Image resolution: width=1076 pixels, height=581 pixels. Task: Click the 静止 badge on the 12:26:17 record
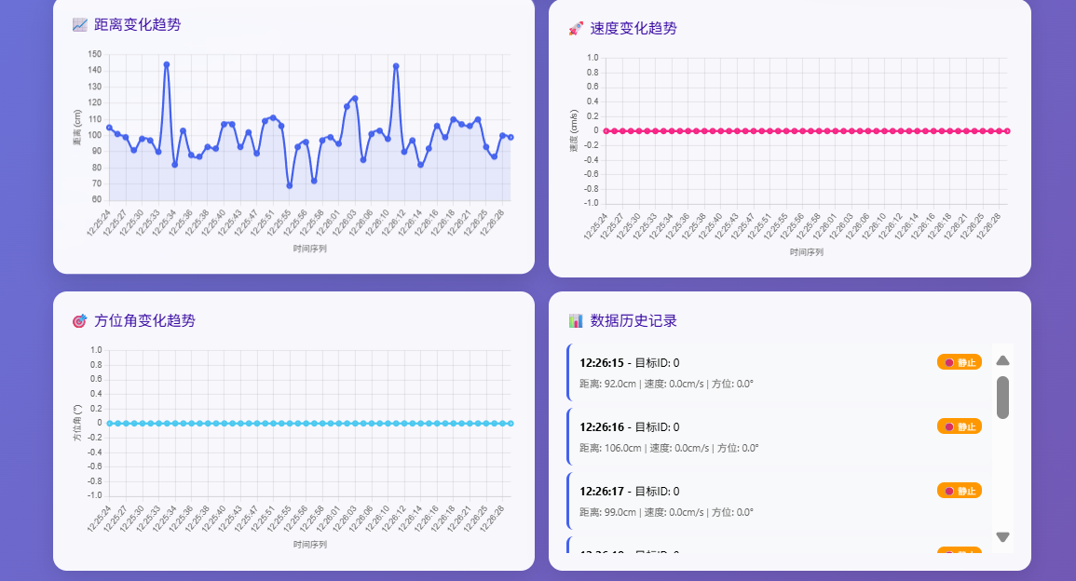coord(959,491)
